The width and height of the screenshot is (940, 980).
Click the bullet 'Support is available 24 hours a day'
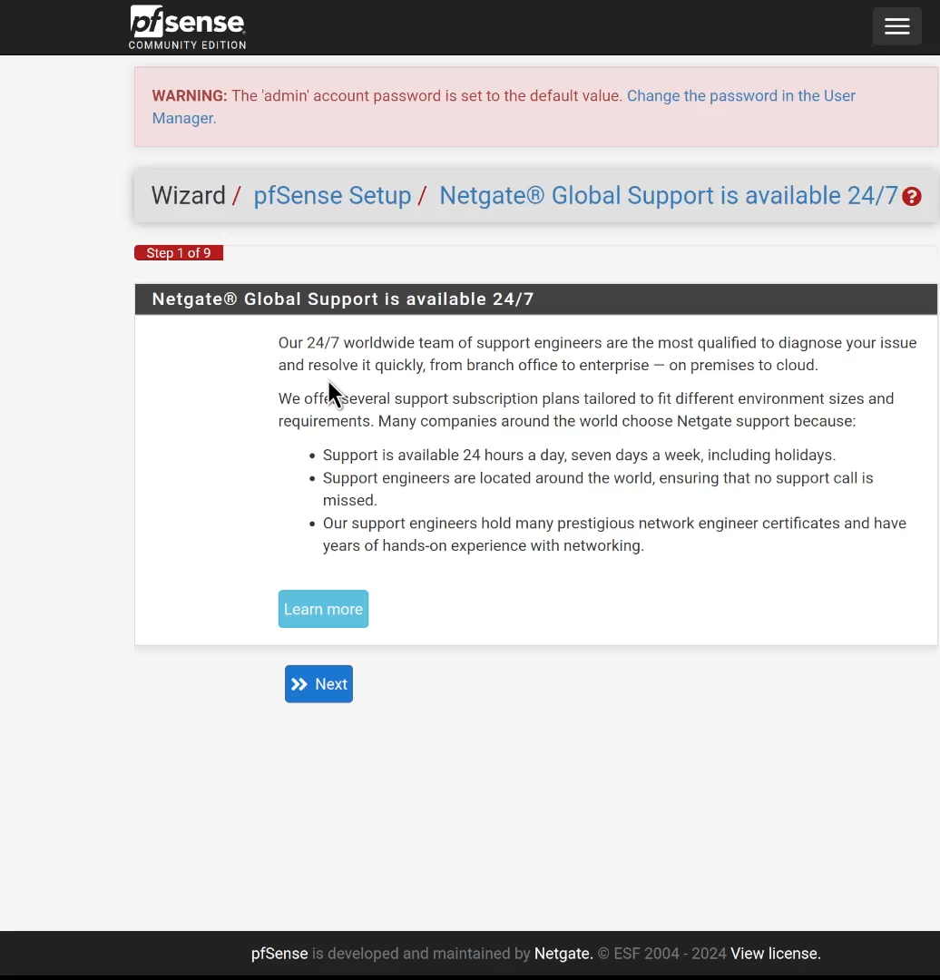pos(579,455)
